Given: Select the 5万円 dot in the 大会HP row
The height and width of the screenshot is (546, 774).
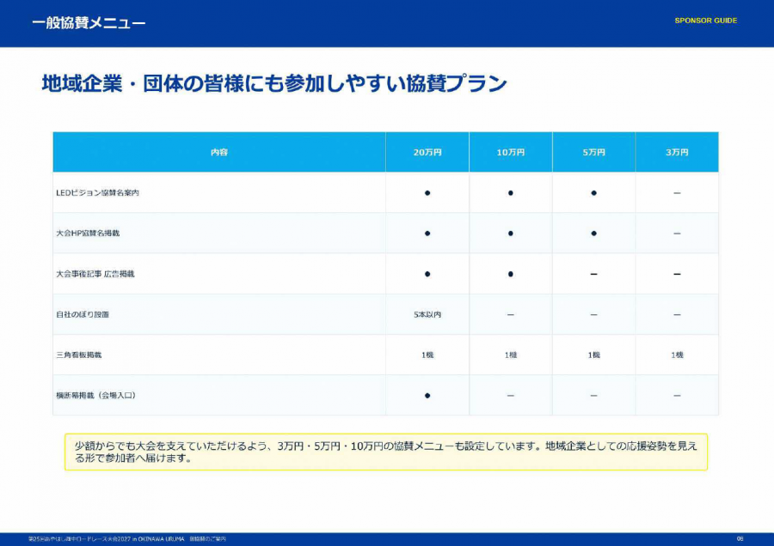Looking at the screenshot, I should (x=593, y=234).
